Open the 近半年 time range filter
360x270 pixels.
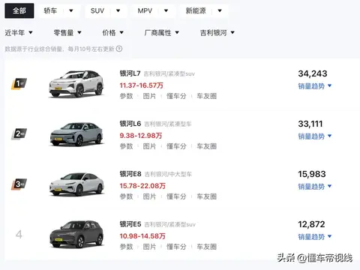point(19,32)
